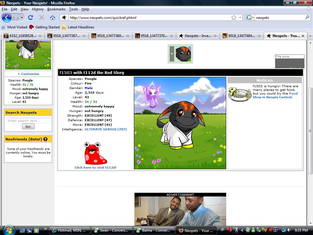Click the Search Neopets text field
313x235 pixels.
click(28, 121)
